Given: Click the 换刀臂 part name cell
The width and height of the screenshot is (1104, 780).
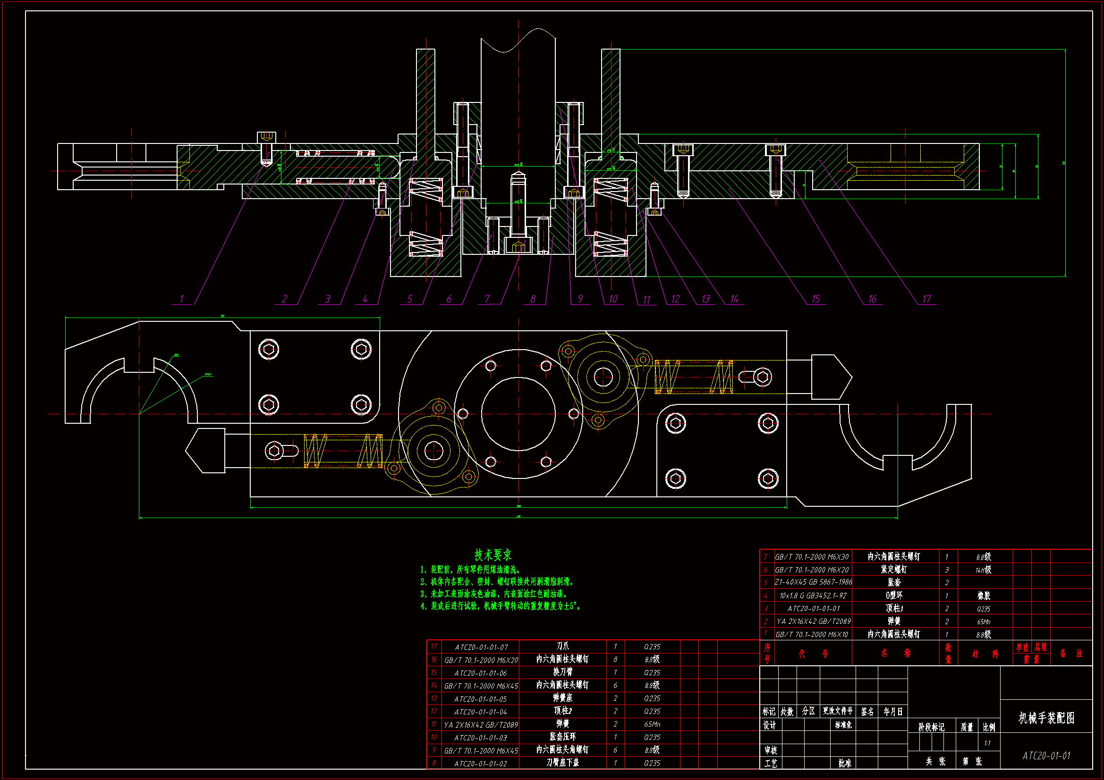Looking at the screenshot, I should [x=562, y=672].
